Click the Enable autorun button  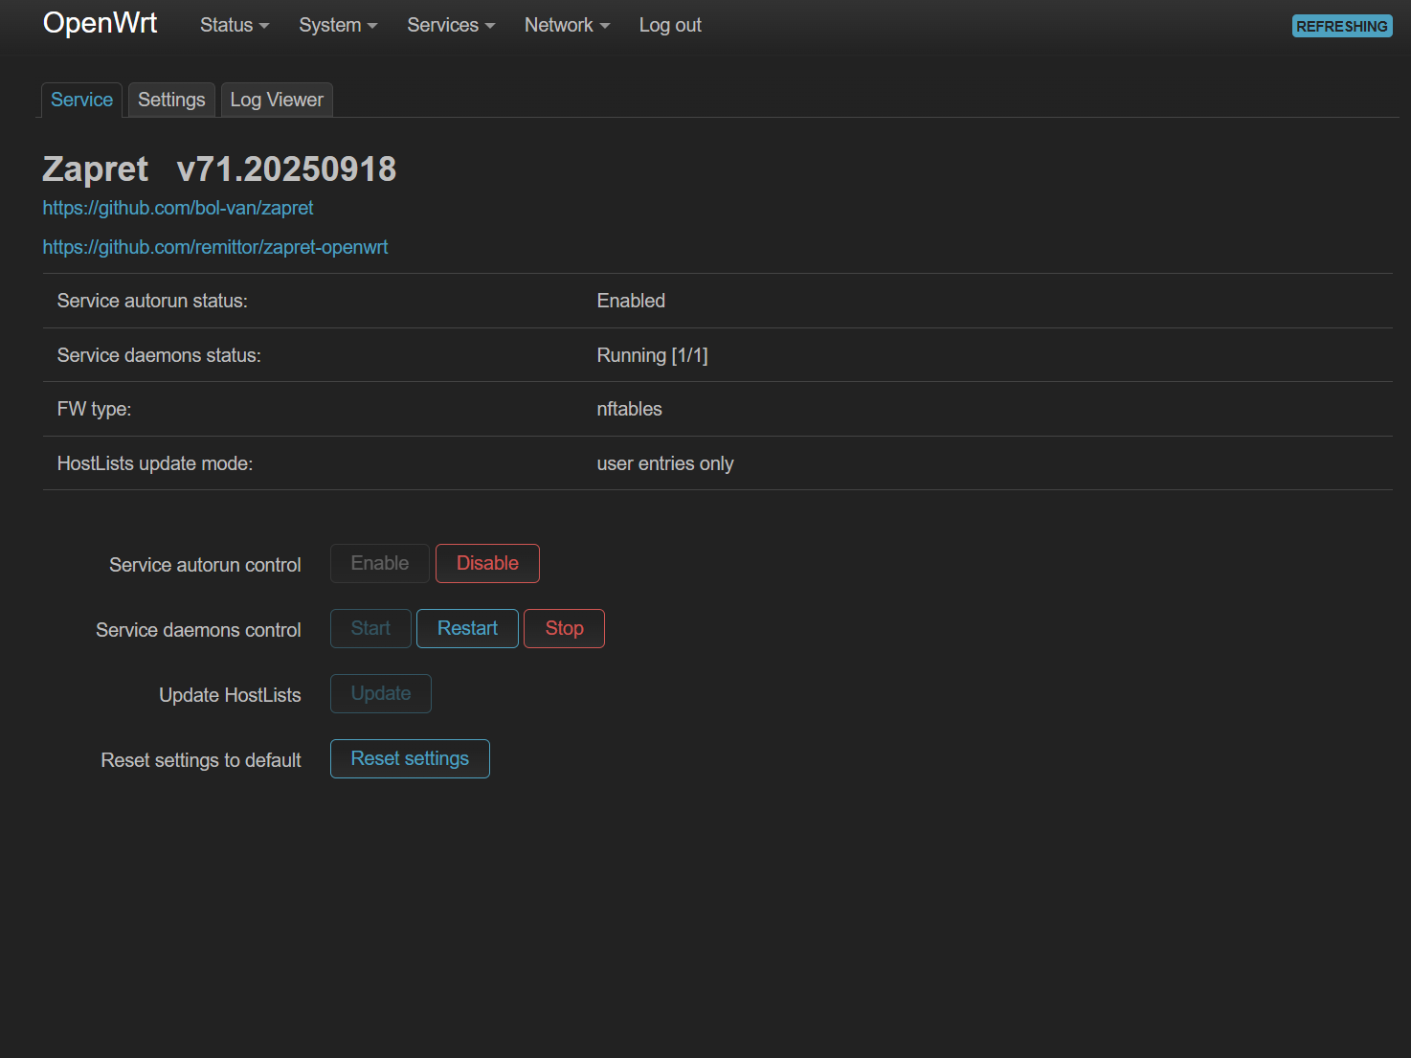point(380,563)
